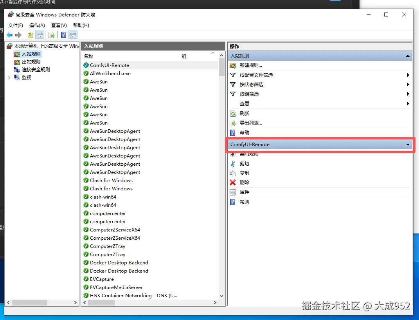The image size is (419, 320).
Task: Open the 帮助(H) menu
Action: click(81, 25)
